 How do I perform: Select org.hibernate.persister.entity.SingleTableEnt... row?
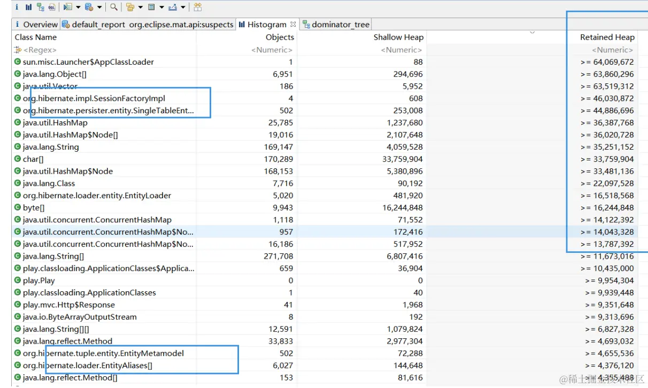[x=109, y=111]
